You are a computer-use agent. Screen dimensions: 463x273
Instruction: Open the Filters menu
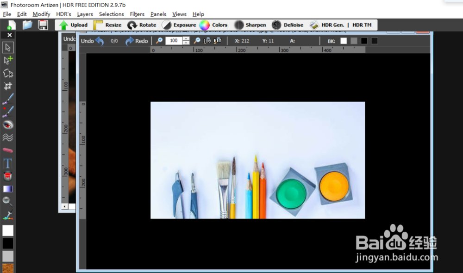click(137, 14)
